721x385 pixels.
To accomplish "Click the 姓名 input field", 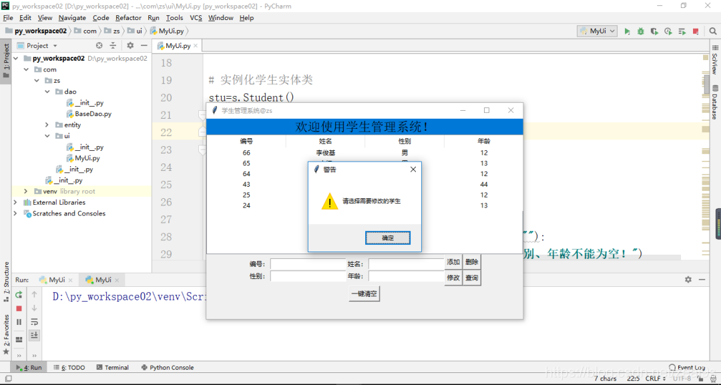I will tap(406, 264).
